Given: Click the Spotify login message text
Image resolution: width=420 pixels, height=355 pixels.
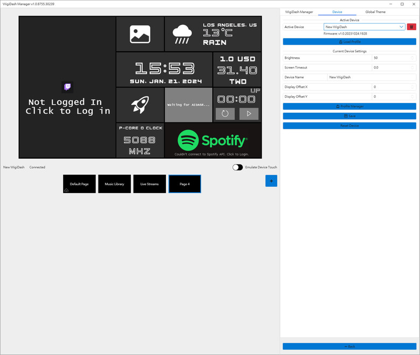Looking at the screenshot, I should coord(212,154).
